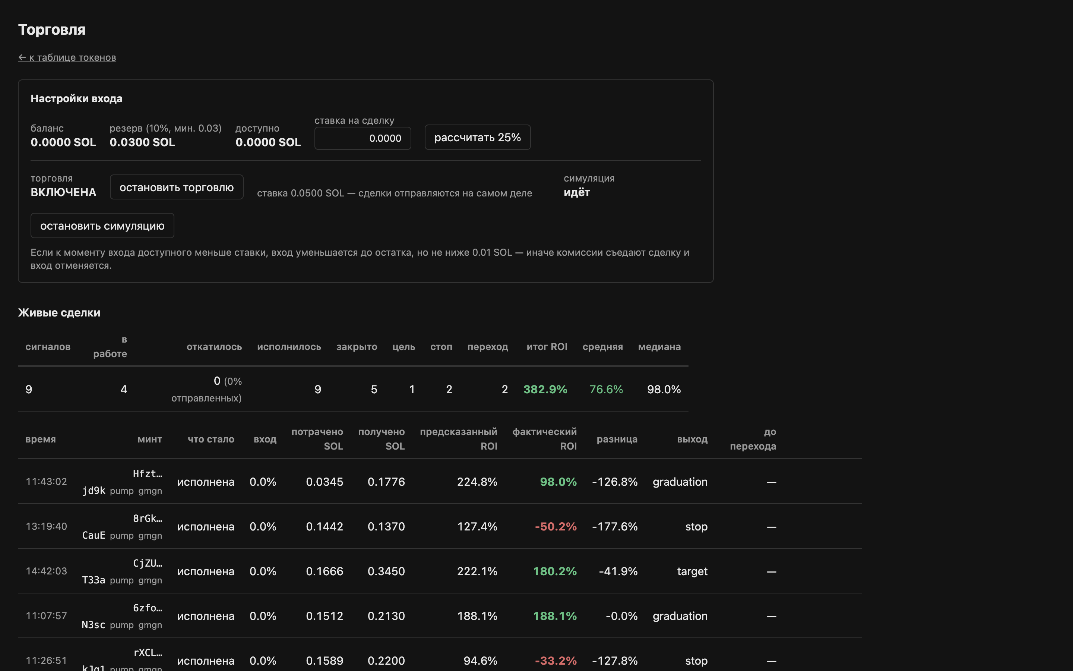Viewport: 1073px width, 671px height.
Task: Click the note 'ставка 0.0500 SOL — сделки отправляются'
Action: coord(395,193)
